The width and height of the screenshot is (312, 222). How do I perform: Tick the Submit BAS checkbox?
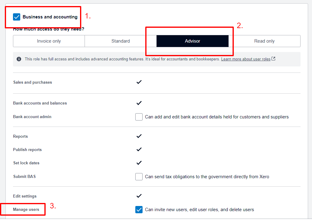(x=139, y=177)
